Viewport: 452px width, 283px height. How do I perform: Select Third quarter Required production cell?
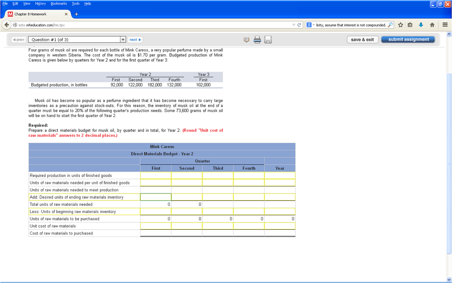point(218,176)
